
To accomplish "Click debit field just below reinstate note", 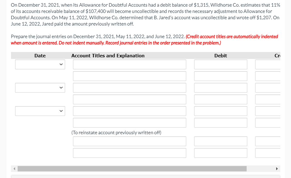I will point(221,141).
